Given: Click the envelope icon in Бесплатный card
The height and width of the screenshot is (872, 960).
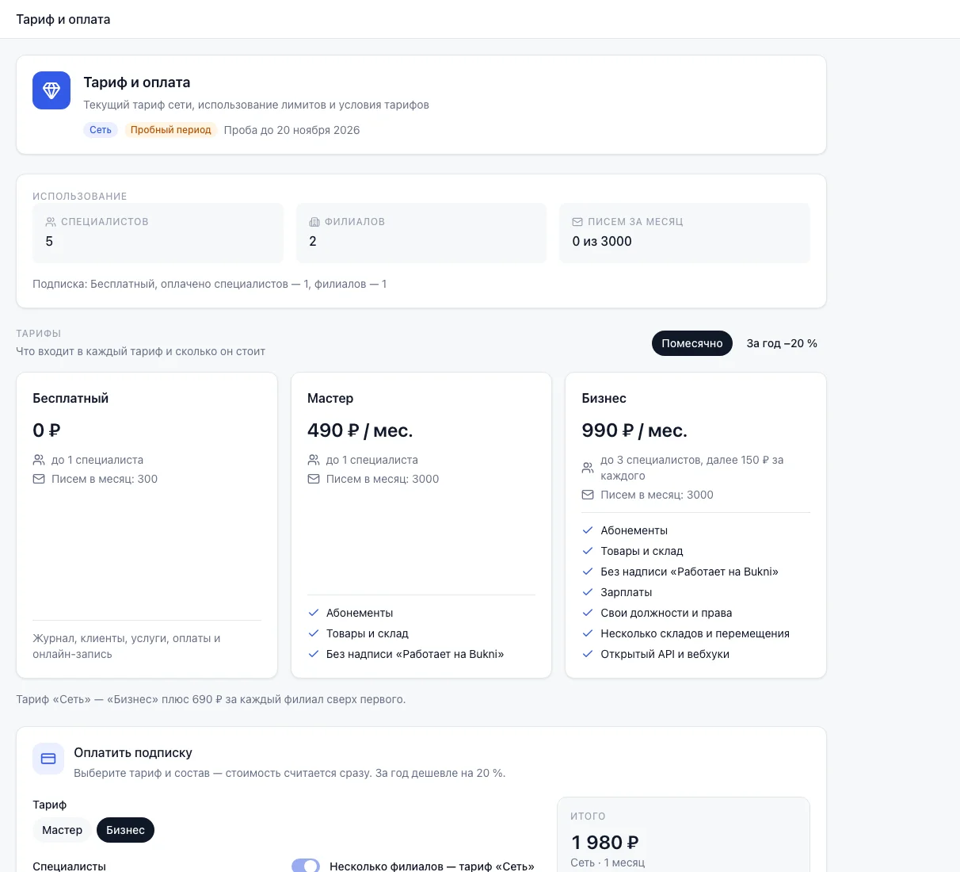Looking at the screenshot, I should pyautogui.click(x=39, y=479).
